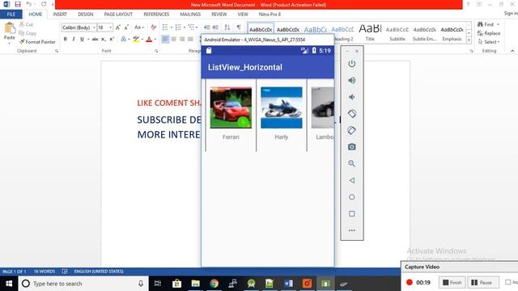
Task: Open Word FILE tab
Action: [x=11, y=15]
